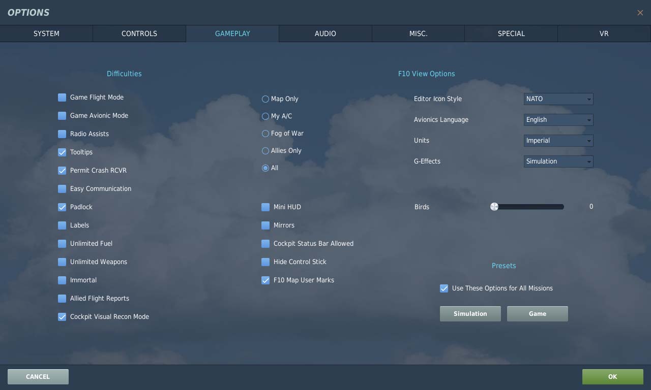Click the Difficulties section heading
Screen dimensions: 651x390
coord(124,74)
